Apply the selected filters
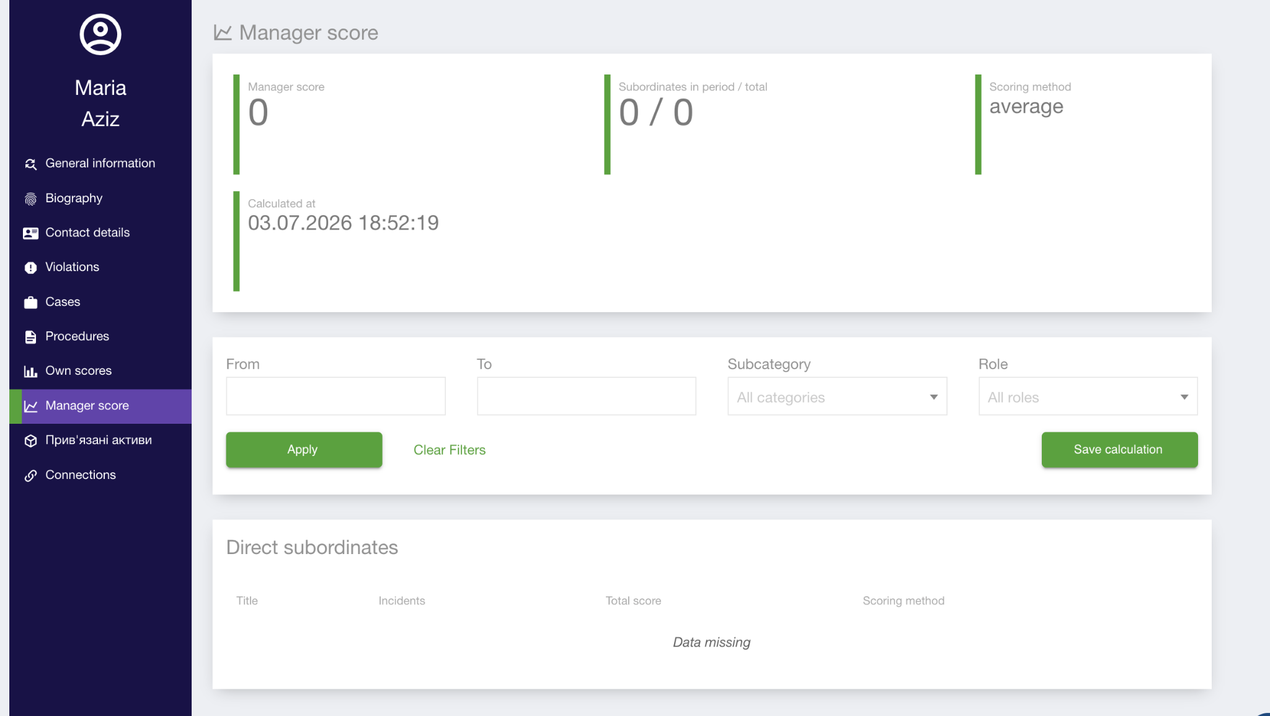The height and width of the screenshot is (716, 1270). tap(304, 450)
